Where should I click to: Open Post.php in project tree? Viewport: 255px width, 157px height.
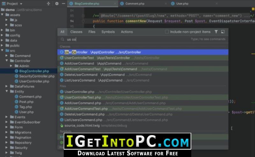coord(26,102)
